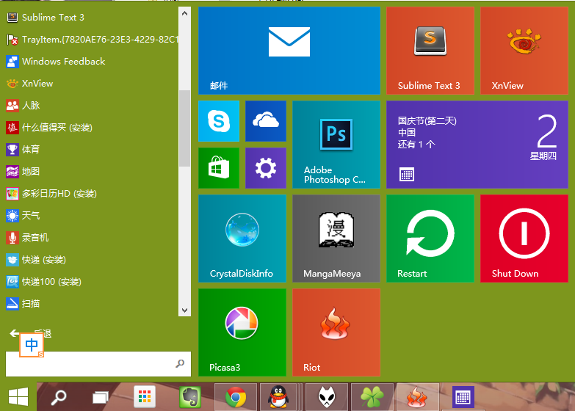Select 天气 (Weather) in the app list
575x411 pixels.
pyautogui.click(x=31, y=216)
